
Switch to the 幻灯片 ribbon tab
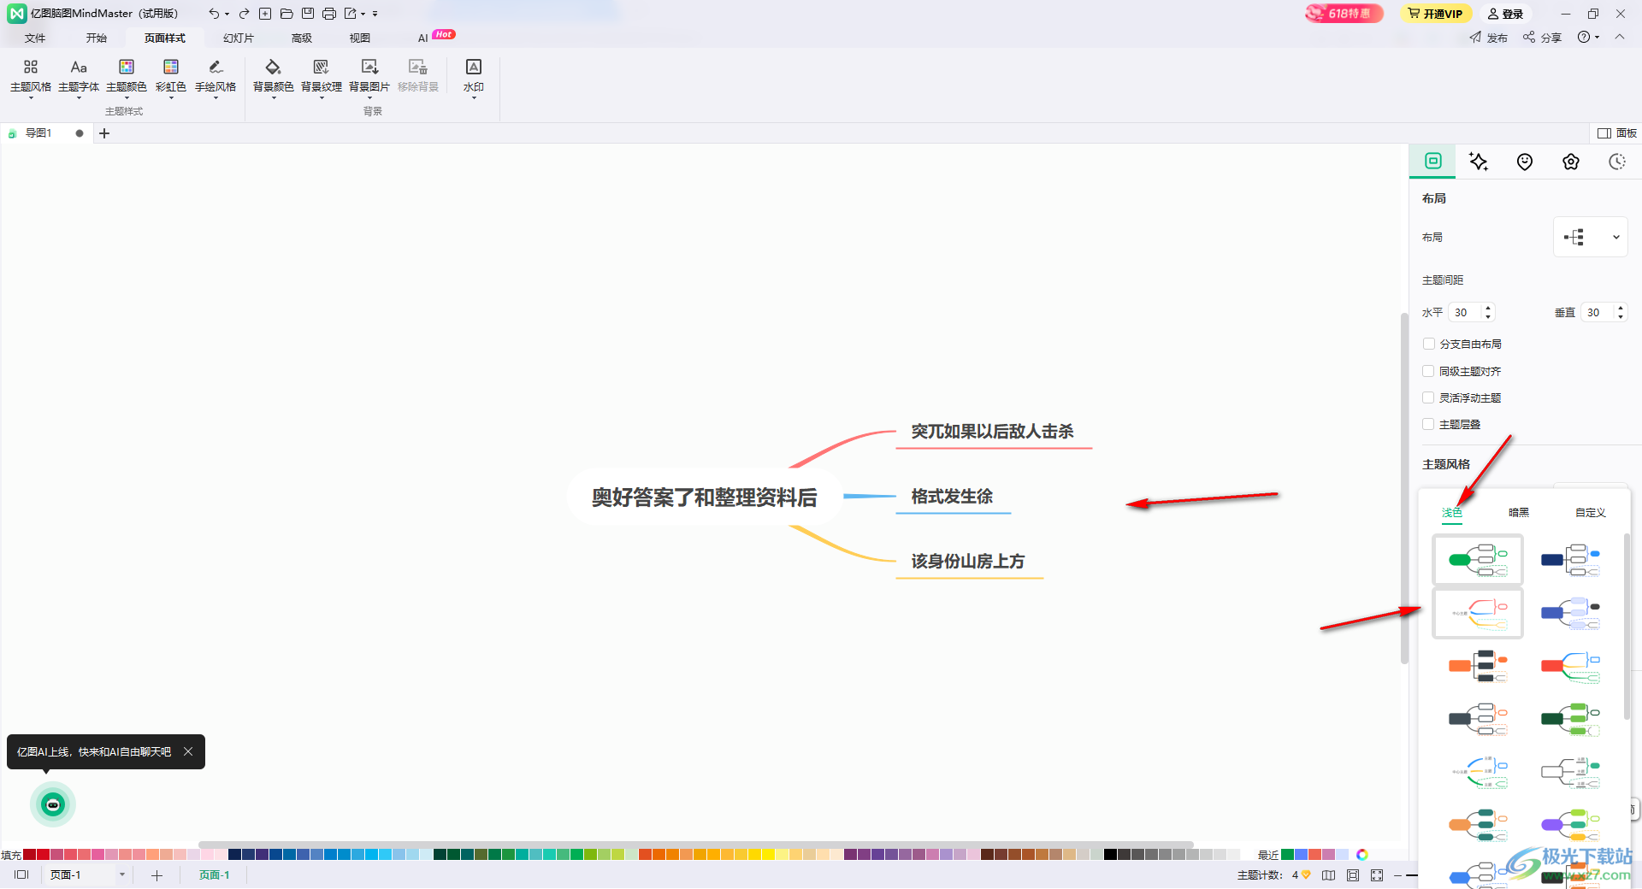(239, 38)
